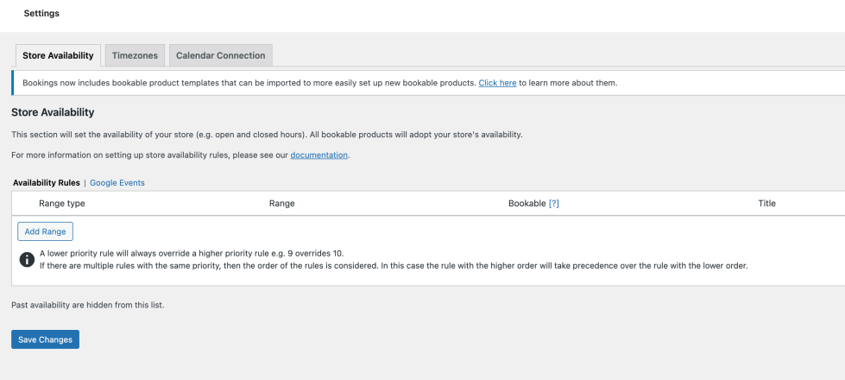Click the 'Past availability are hidden' note
This screenshot has height=380, width=845.
(87, 305)
